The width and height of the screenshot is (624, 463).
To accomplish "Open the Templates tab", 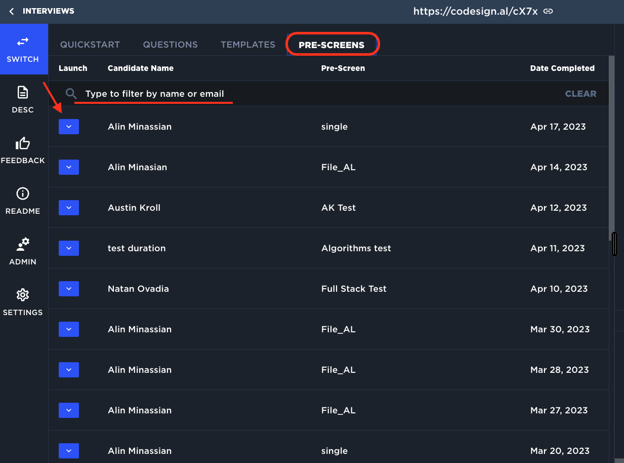I will 248,45.
